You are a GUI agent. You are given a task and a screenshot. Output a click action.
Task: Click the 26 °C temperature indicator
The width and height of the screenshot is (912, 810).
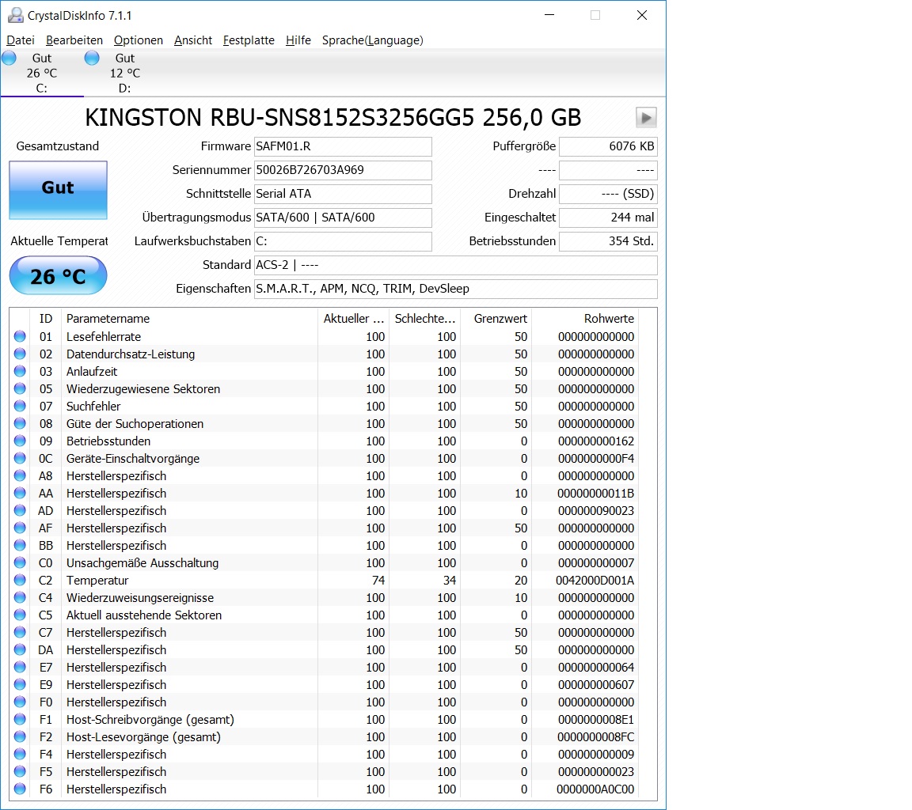(x=58, y=275)
